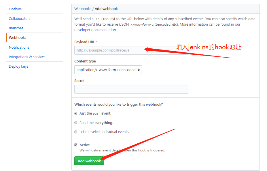Select Let me select individual events
The height and width of the screenshot is (171, 267).
(x=76, y=132)
